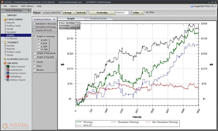218x131 pixels.
Task: Open the Filter dropdown button
Action: click(138, 13)
